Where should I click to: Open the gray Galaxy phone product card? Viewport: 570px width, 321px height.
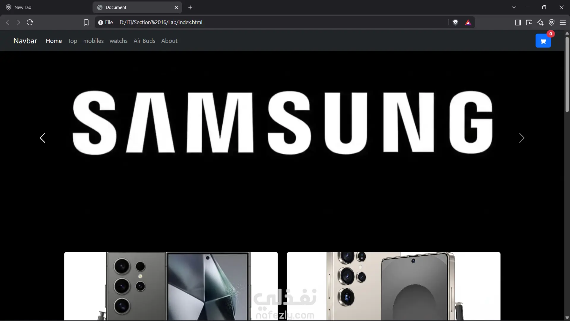pos(171,286)
